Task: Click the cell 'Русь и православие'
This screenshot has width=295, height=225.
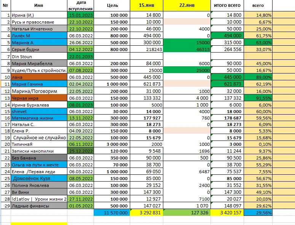Action: (39, 22)
